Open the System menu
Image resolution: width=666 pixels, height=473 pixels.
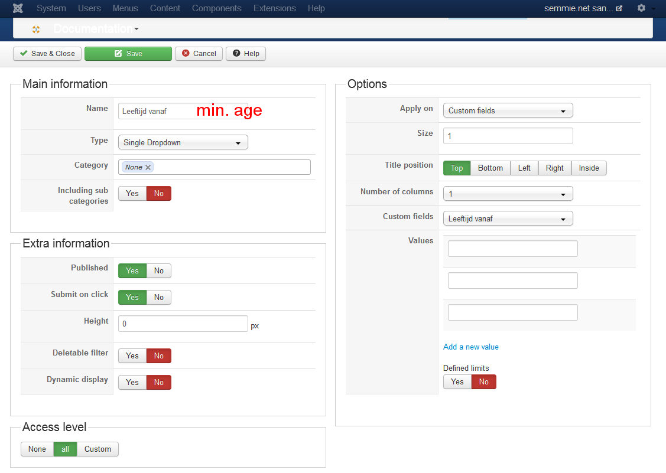pyautogui.click(x=51, y=8)
